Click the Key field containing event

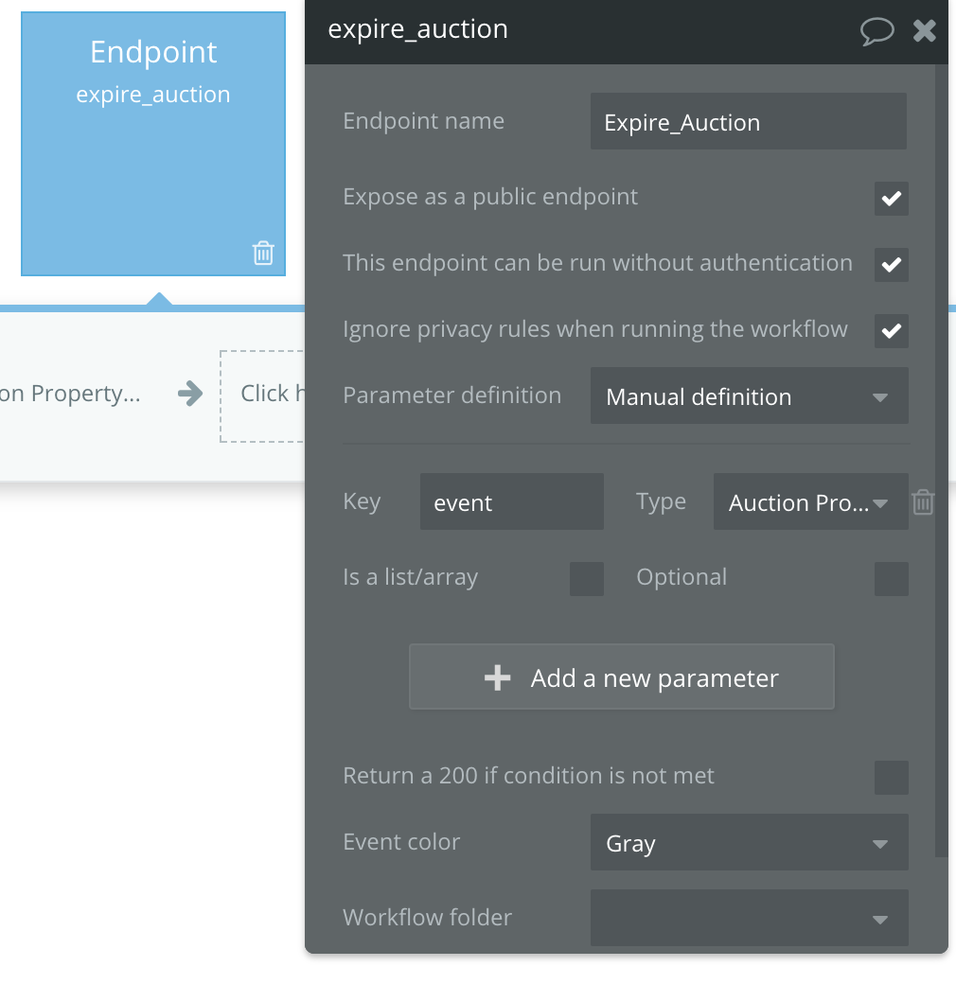tap(511, 502)
